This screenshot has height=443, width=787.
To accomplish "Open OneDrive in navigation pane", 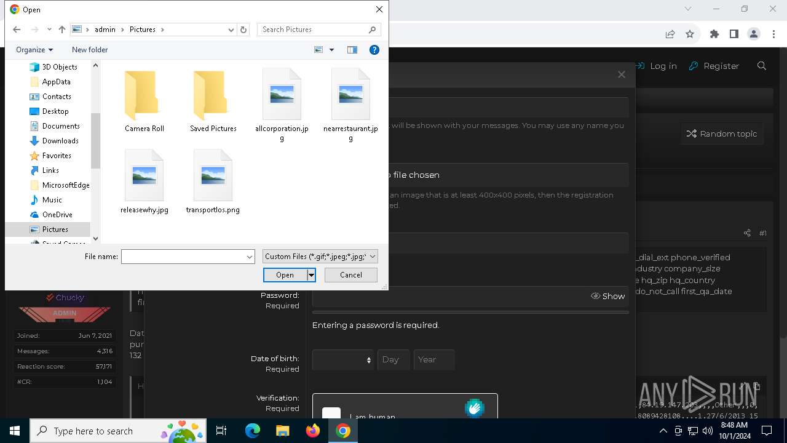I will (x=57, y=215).
